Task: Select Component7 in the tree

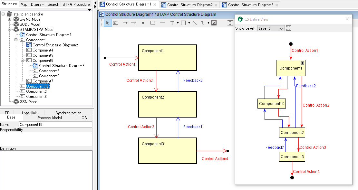Action: (43, 81)
